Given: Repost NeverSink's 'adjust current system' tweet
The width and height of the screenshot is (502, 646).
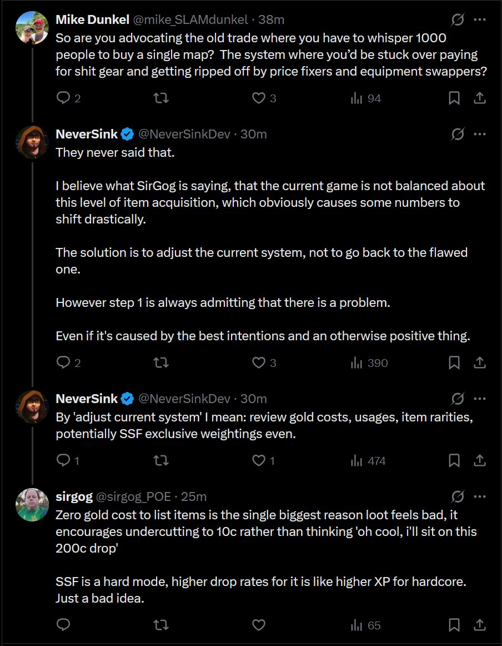Looking at the screenshot, I should tap(160, 461).
